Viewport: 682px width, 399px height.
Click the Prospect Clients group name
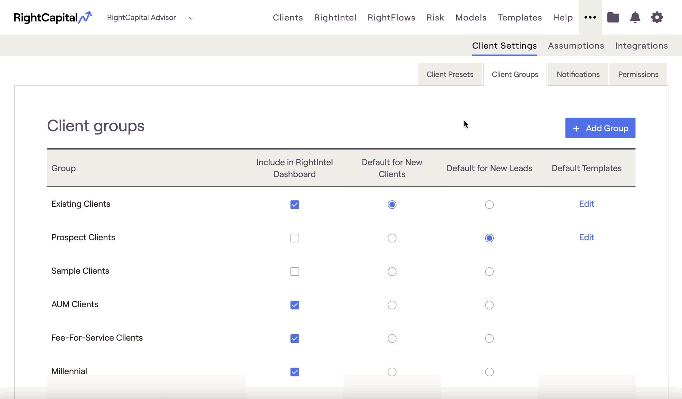83,237
